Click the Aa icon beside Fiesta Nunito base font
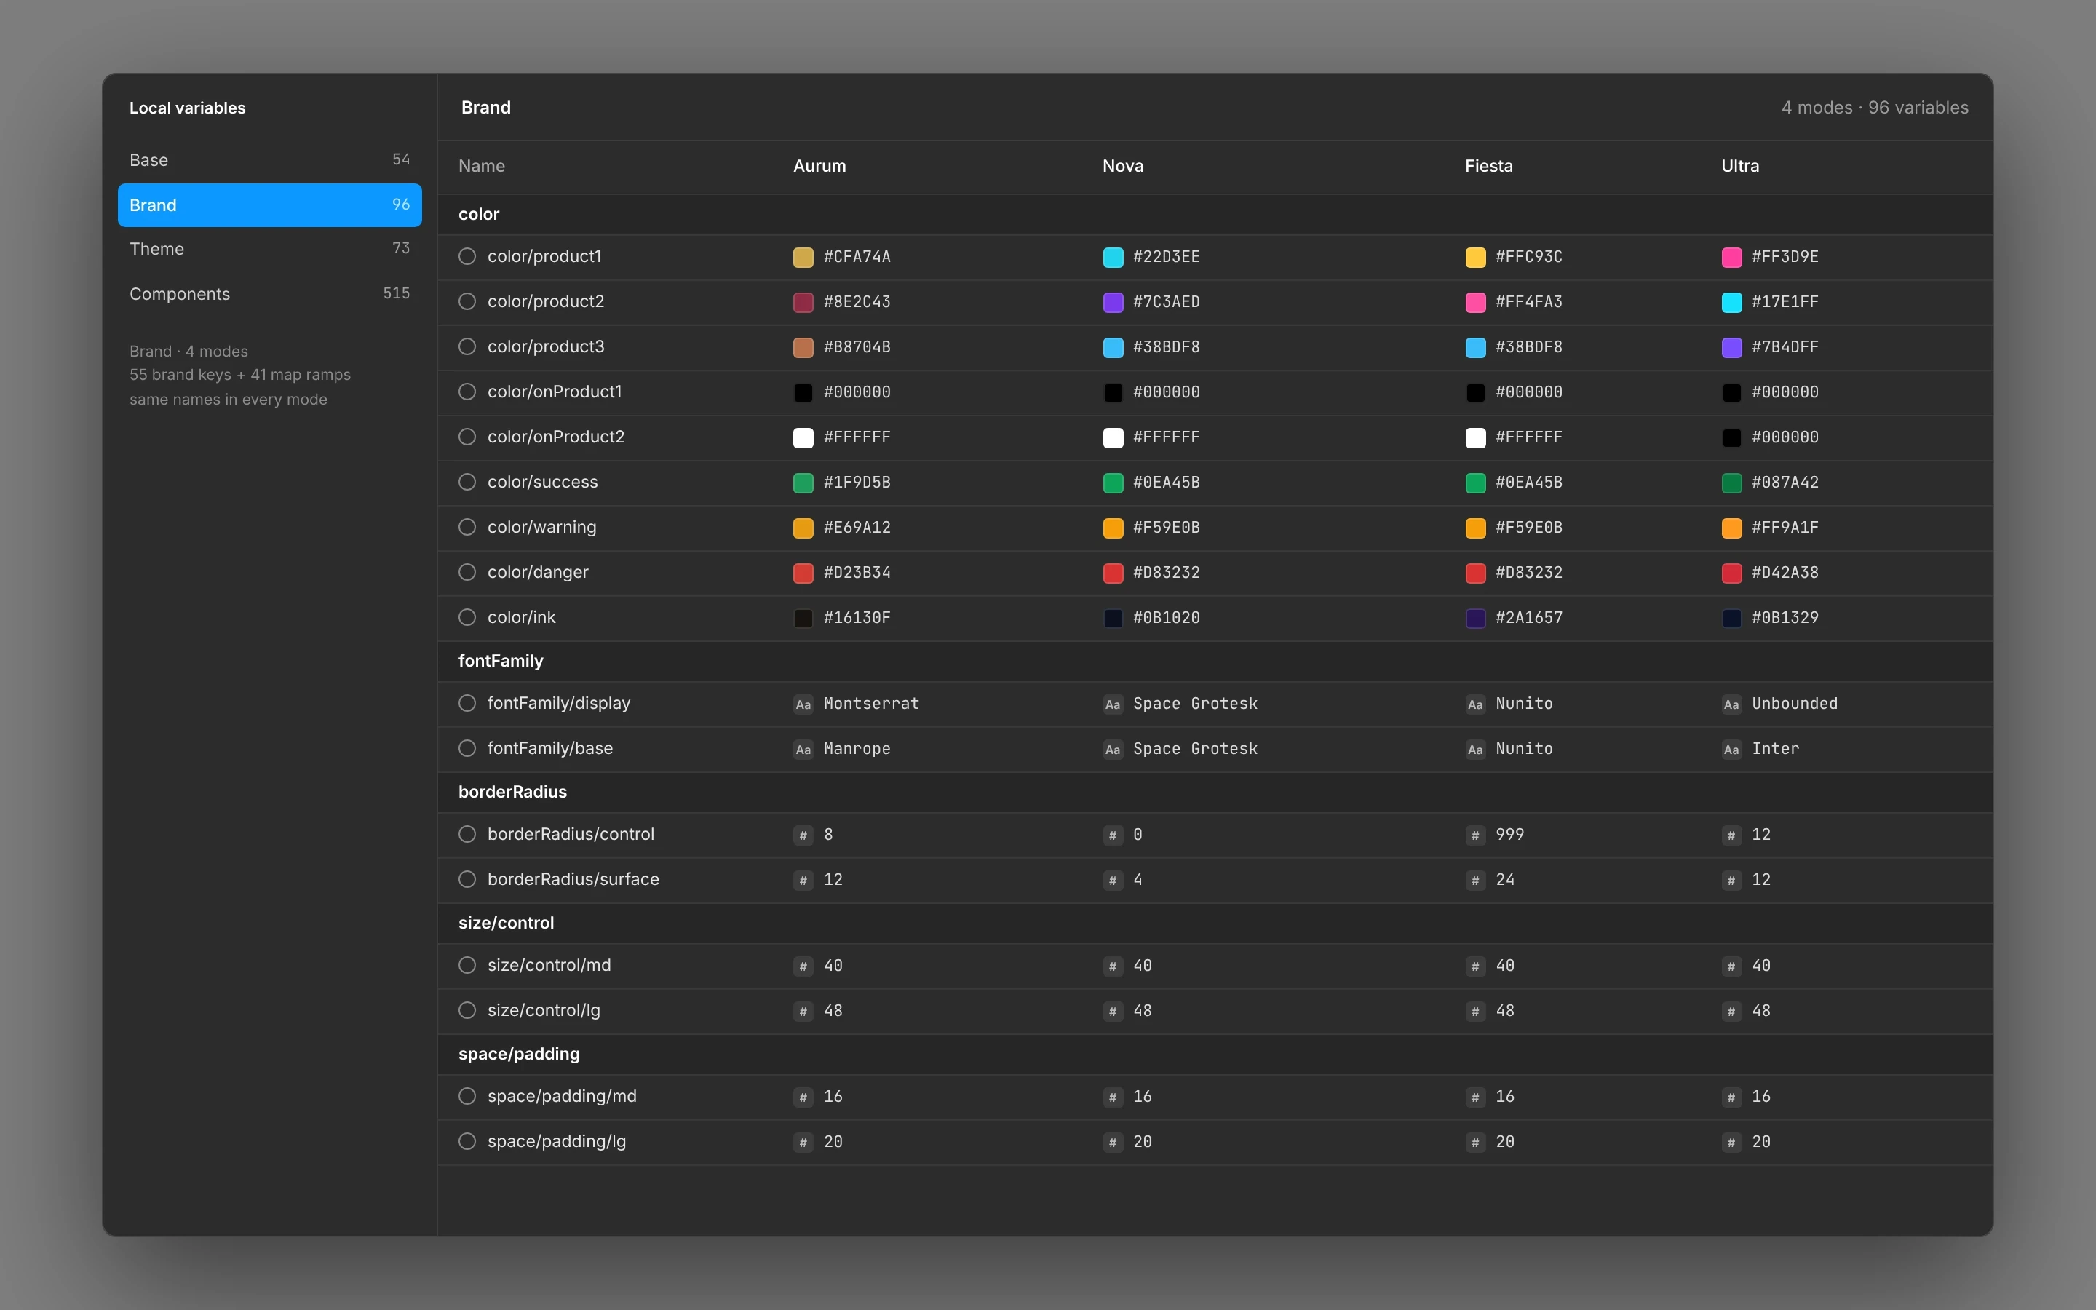 [x=1475, y=750]
